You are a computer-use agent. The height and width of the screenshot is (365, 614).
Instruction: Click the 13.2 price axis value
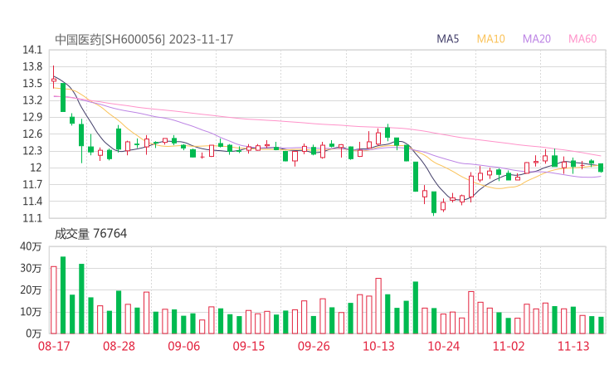tap(32, 100)
